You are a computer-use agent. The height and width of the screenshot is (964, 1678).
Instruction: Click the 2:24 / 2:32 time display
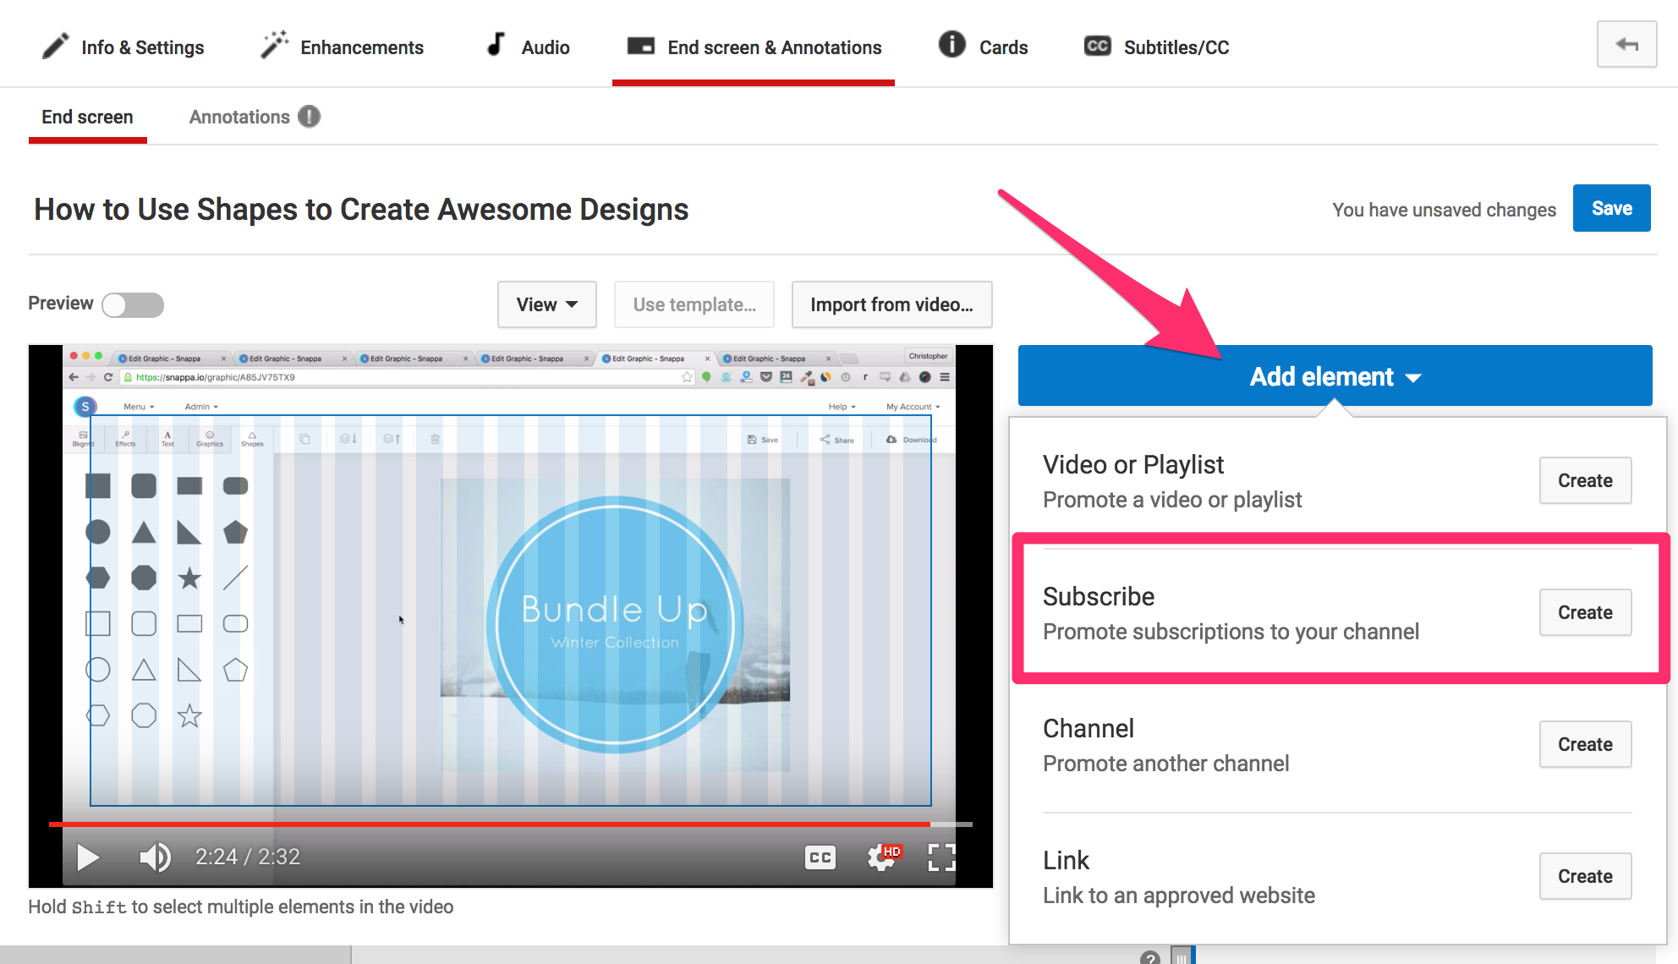pos(248,857)
